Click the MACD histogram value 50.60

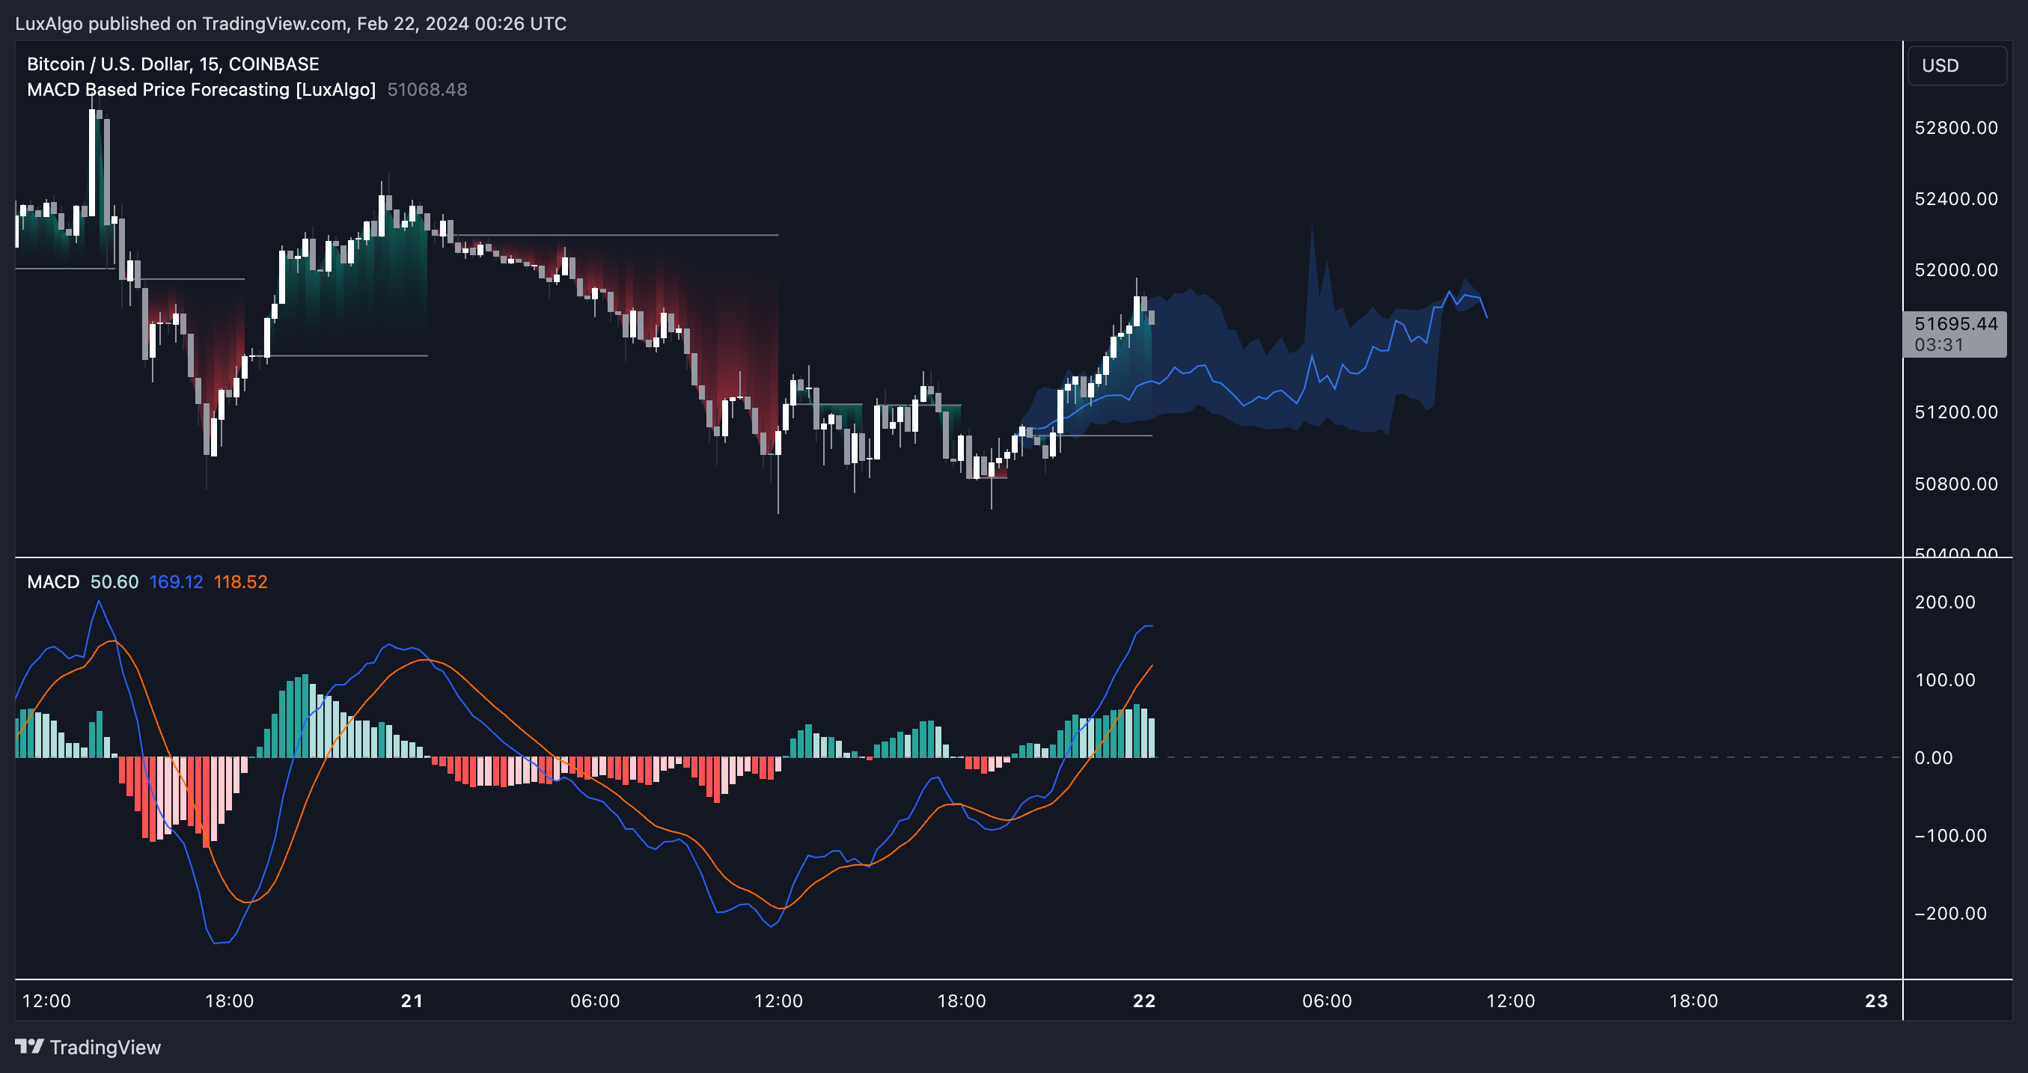[114, 581]
